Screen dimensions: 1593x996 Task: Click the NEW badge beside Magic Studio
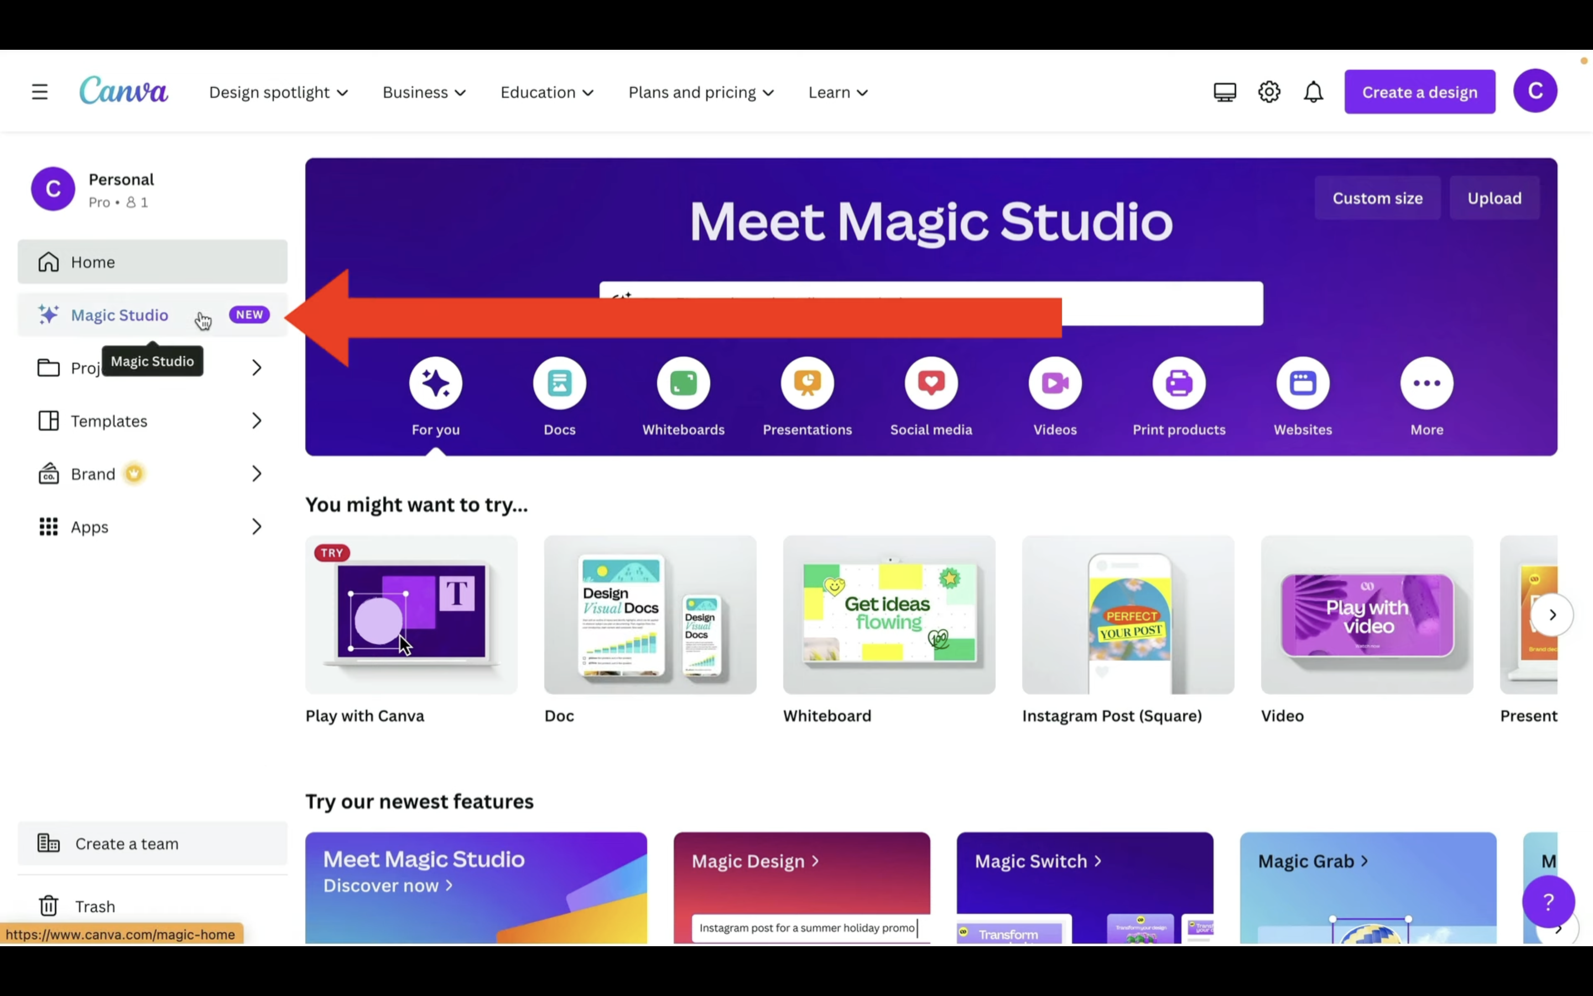coord(249,315)
